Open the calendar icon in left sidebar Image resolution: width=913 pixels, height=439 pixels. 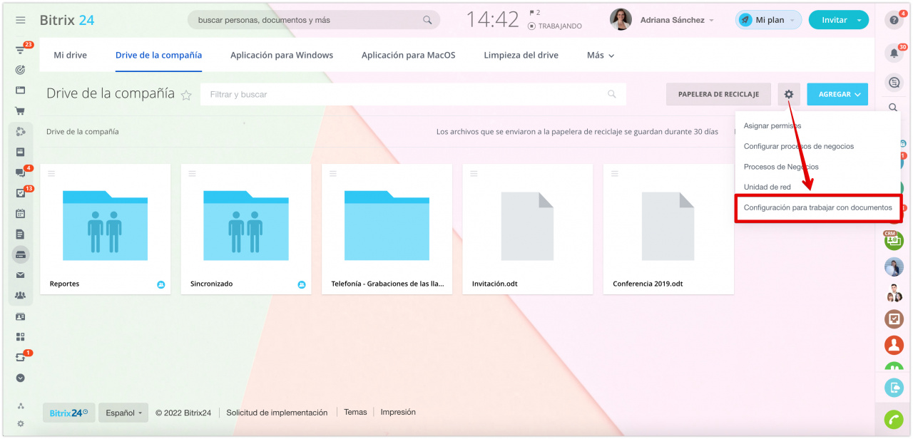pos(21,213)
